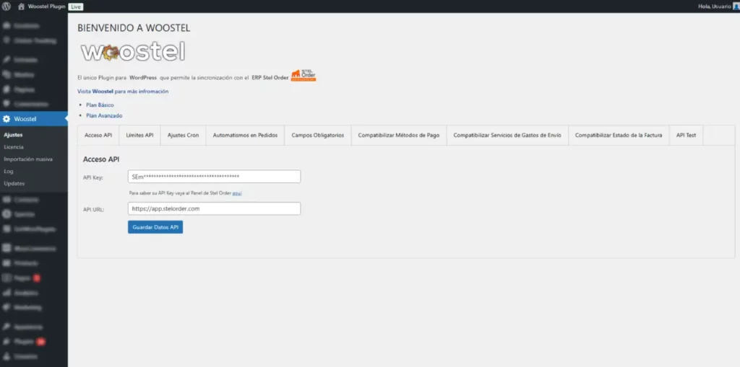Open the Plugins plug icon in the sidebar

tap(7, 341)
